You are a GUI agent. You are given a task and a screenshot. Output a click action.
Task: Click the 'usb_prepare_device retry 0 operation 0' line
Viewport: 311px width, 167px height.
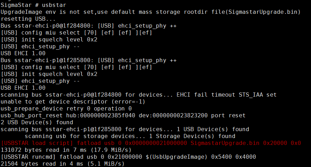(x=66, y=109)
